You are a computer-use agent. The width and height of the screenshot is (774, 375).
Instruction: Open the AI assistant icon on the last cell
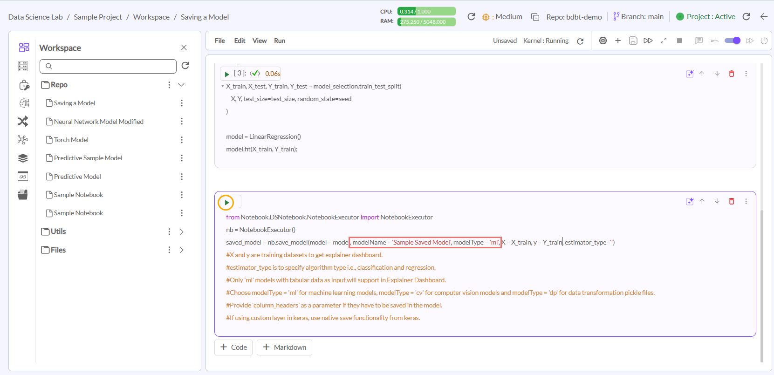point(690,201)
